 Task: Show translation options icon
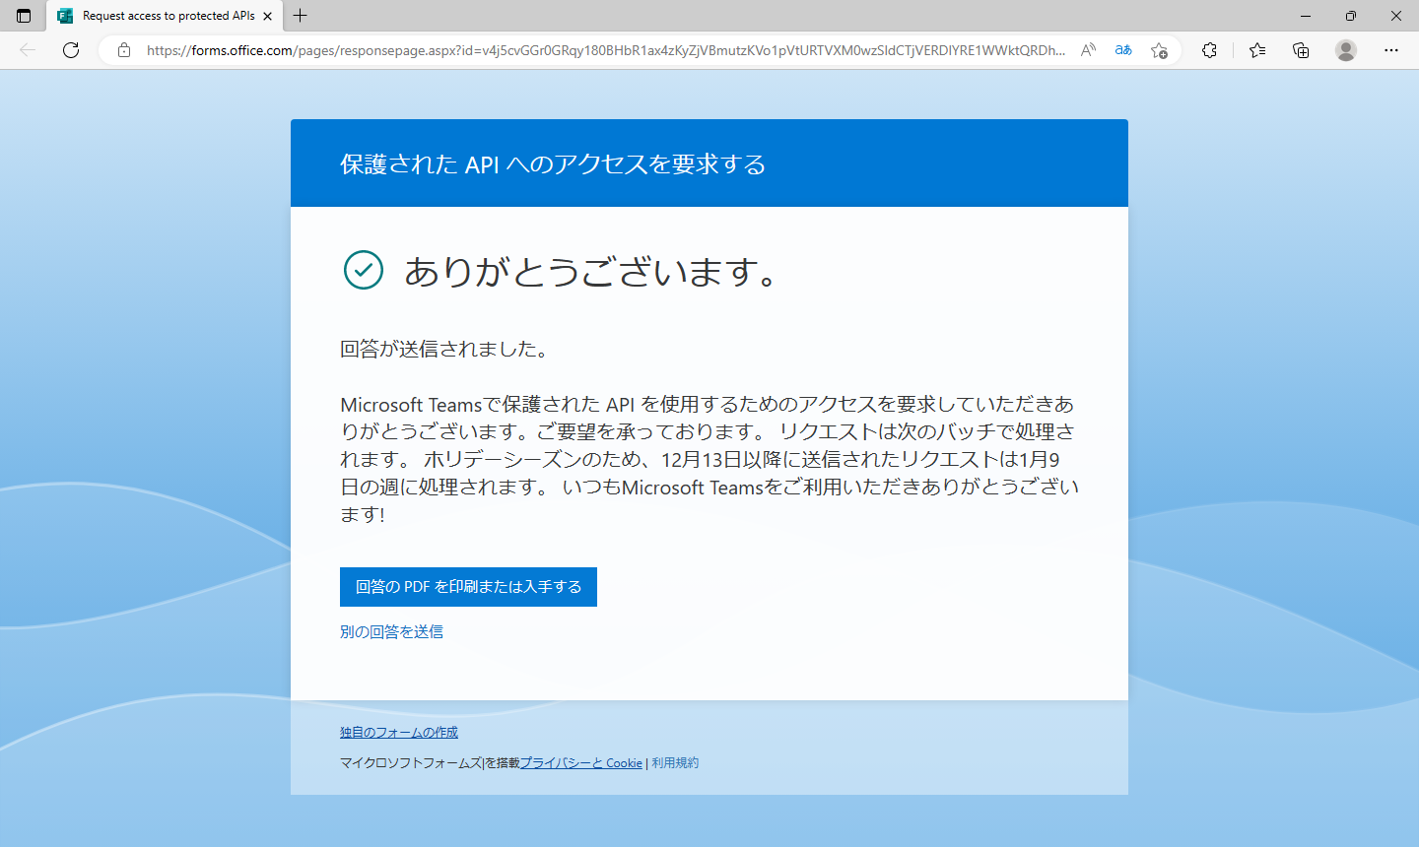coord(1123,50)
